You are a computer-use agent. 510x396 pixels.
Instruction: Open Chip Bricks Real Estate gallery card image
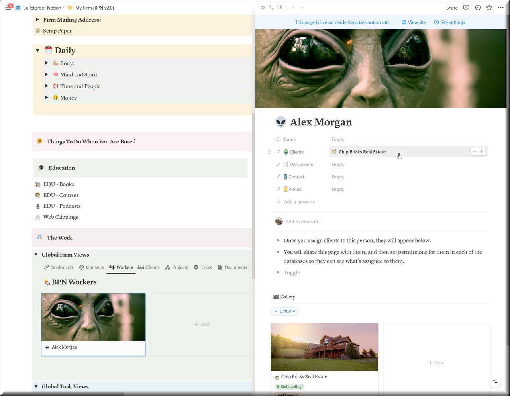(x=324, y=347)
